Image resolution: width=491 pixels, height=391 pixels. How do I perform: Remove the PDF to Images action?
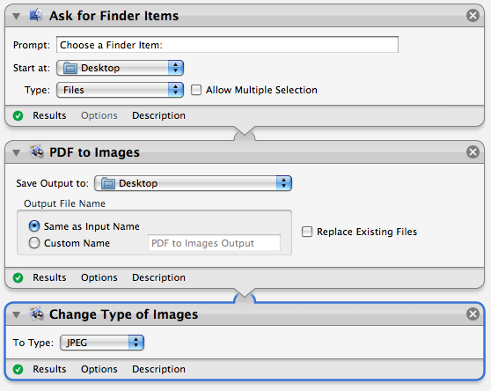pos(473,152)
